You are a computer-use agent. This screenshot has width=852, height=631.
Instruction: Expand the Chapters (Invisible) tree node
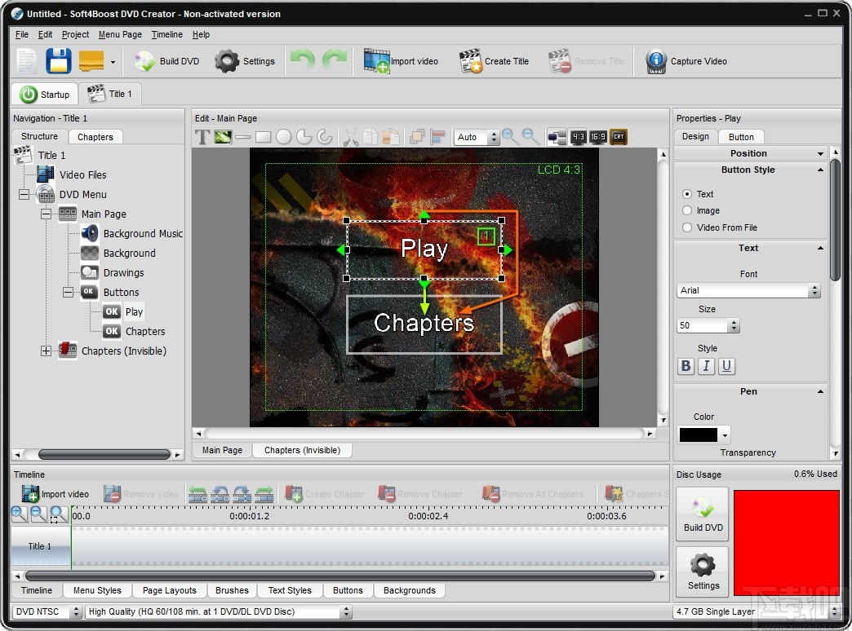pyautogui.click(x=47, y=351)
